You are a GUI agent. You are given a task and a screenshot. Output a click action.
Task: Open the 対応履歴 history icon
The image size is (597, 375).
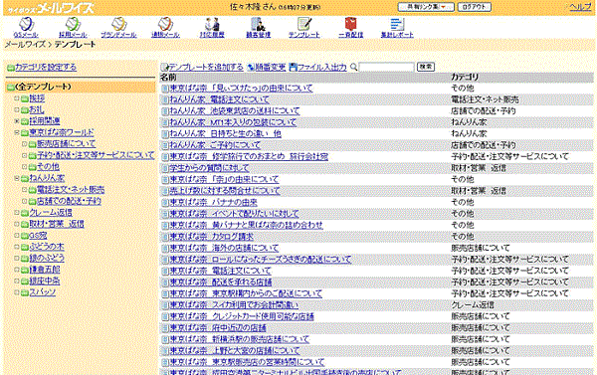(x=212, y=24)
